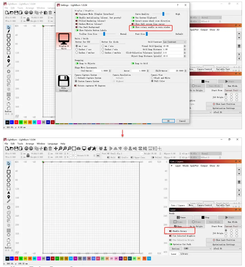Screen dimensions: 245x267
Task: Select Inches / sec units radio button
Action: point(77,50)
